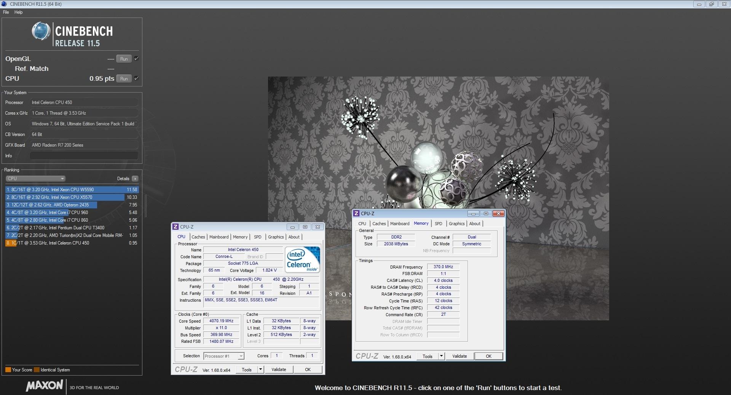This screenshot has width=731, height=395.
Task: Open the Help menu
Action: (x=19, y=12)
